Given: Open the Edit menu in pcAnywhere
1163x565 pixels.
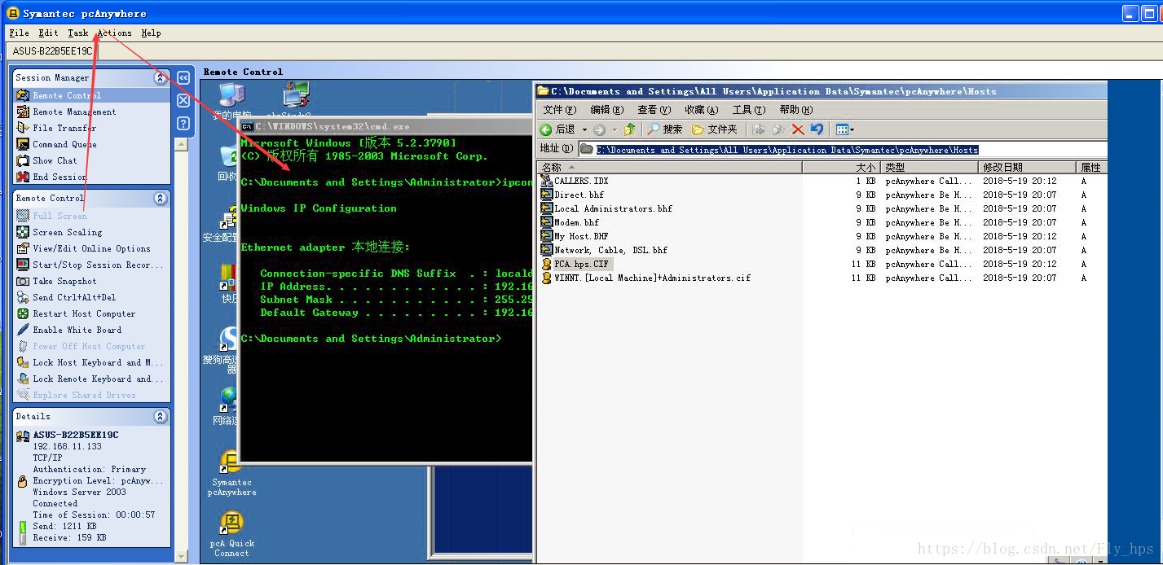Looking at the screenshot, I should tap(48, 33).
